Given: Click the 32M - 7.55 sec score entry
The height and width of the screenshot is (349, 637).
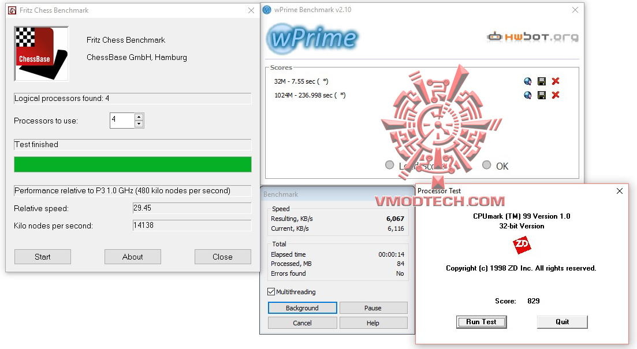Looking at the screenshot, I should point(301,81).
